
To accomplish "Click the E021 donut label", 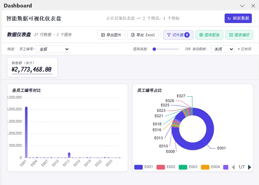I will (x=159, y=116).
